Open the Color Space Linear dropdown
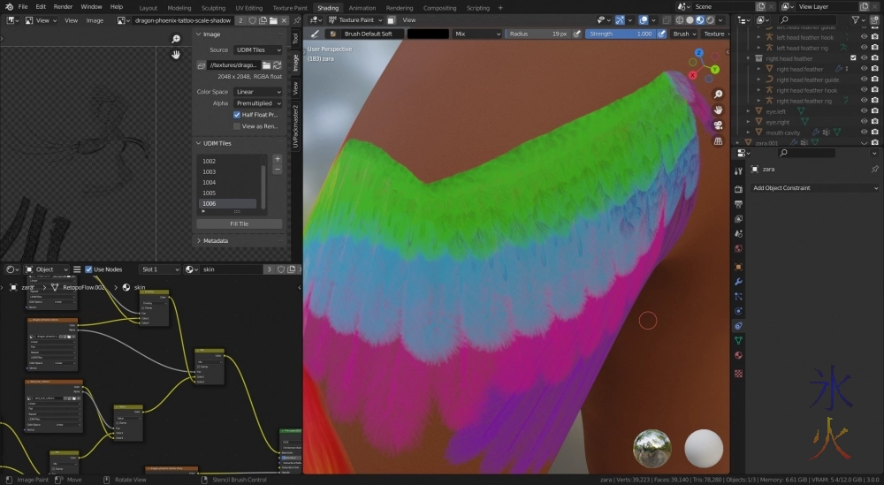 [x=257, y=92]
